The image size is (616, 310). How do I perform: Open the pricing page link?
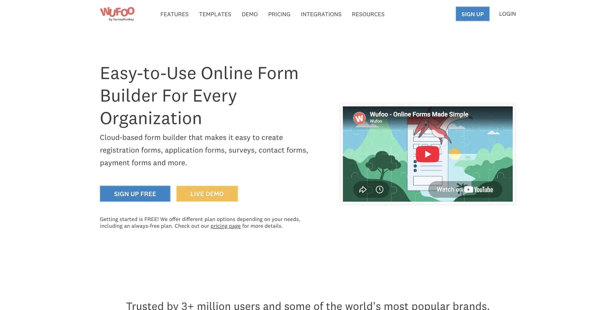(226, 226)
